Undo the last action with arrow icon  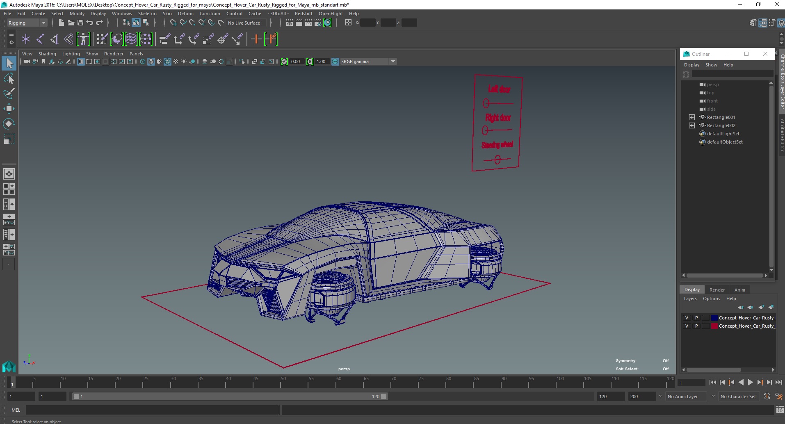pyautogui.click(x=89, y=23)
